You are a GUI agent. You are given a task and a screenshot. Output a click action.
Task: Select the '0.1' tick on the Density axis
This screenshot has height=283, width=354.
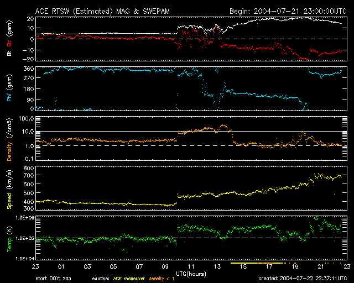tap(29, 159)
